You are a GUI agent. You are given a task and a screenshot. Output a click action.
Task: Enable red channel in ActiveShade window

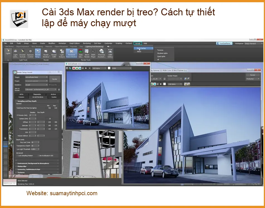74,68
